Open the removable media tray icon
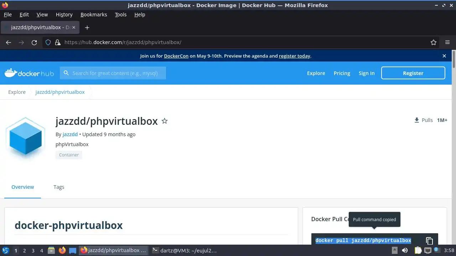This screenshot has width=456, height=256. coord(395,250)
